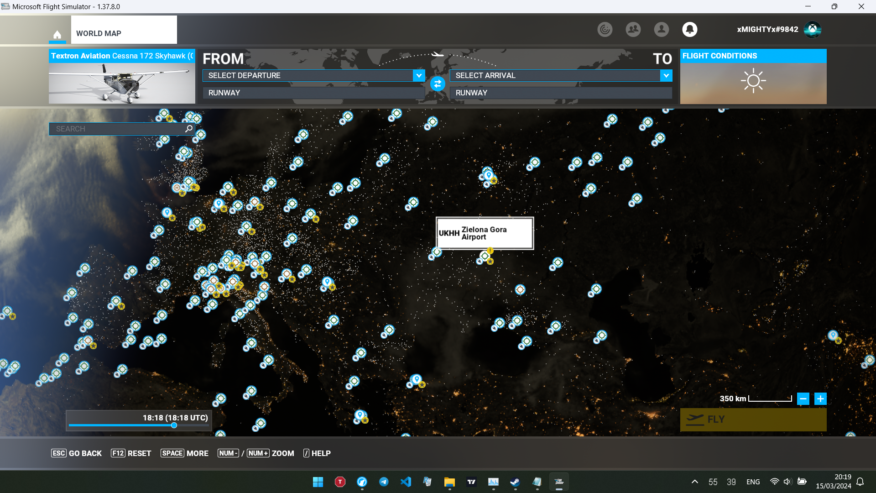Expand the SELECT ARRIVAL dropdown arrow

coord(666,76)
